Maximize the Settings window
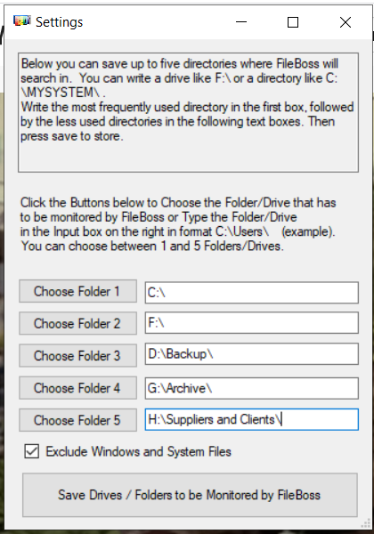The width and height of the screenshot is (374, 534). click(293, 22)
